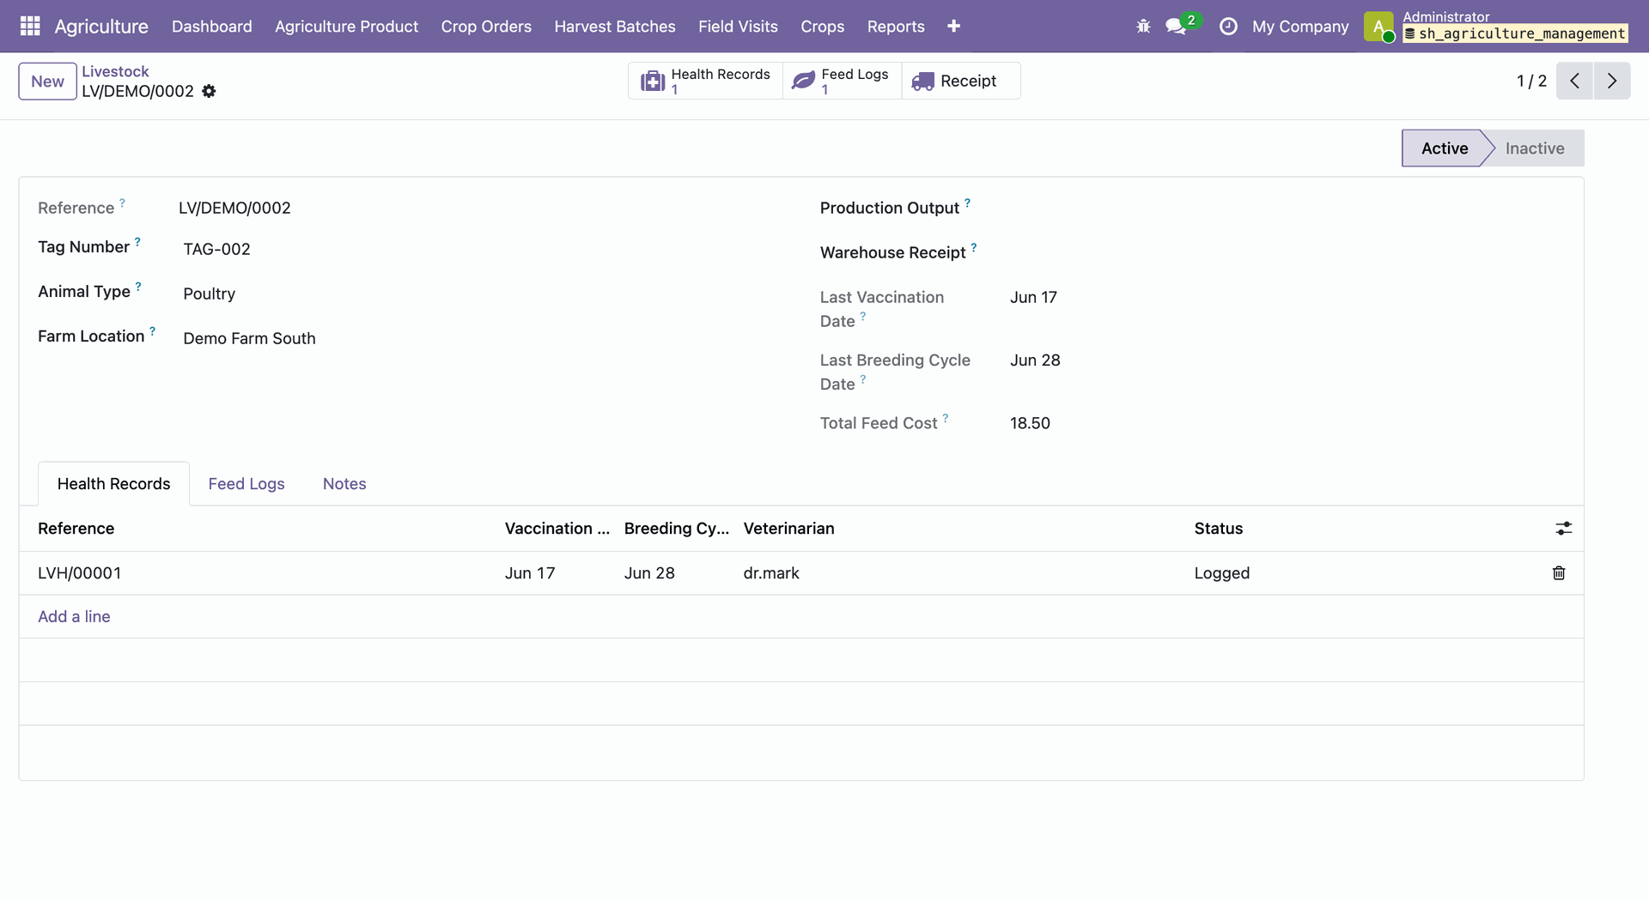Open the Crop Orders menu

[x=486, y=27]
